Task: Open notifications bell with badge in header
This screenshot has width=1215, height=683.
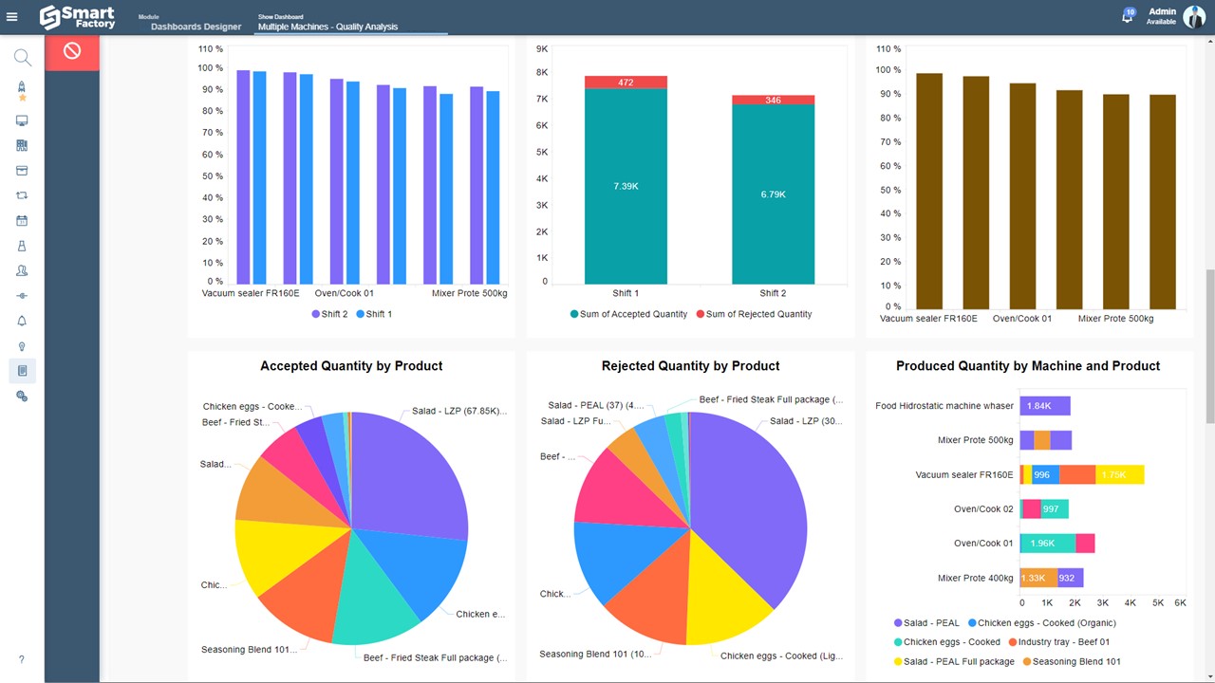Action: click(x=1128, y=16)
